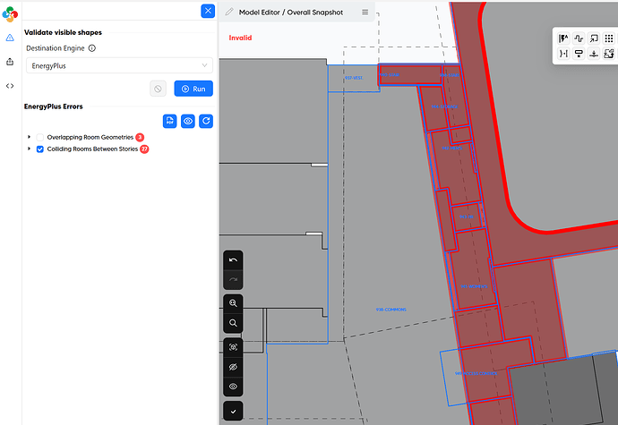Viewport: 618px width, 425px height.
Task: Click the refresh errors icon button
Action: [x=205, y=121]
